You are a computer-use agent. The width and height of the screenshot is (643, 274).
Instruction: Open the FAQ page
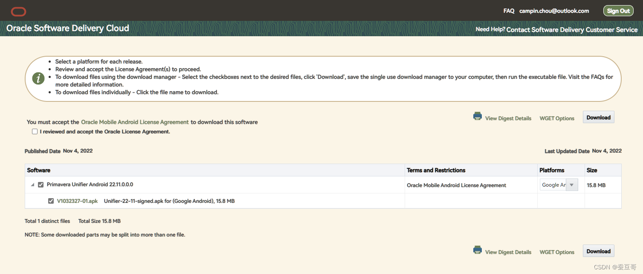point(509,11)
